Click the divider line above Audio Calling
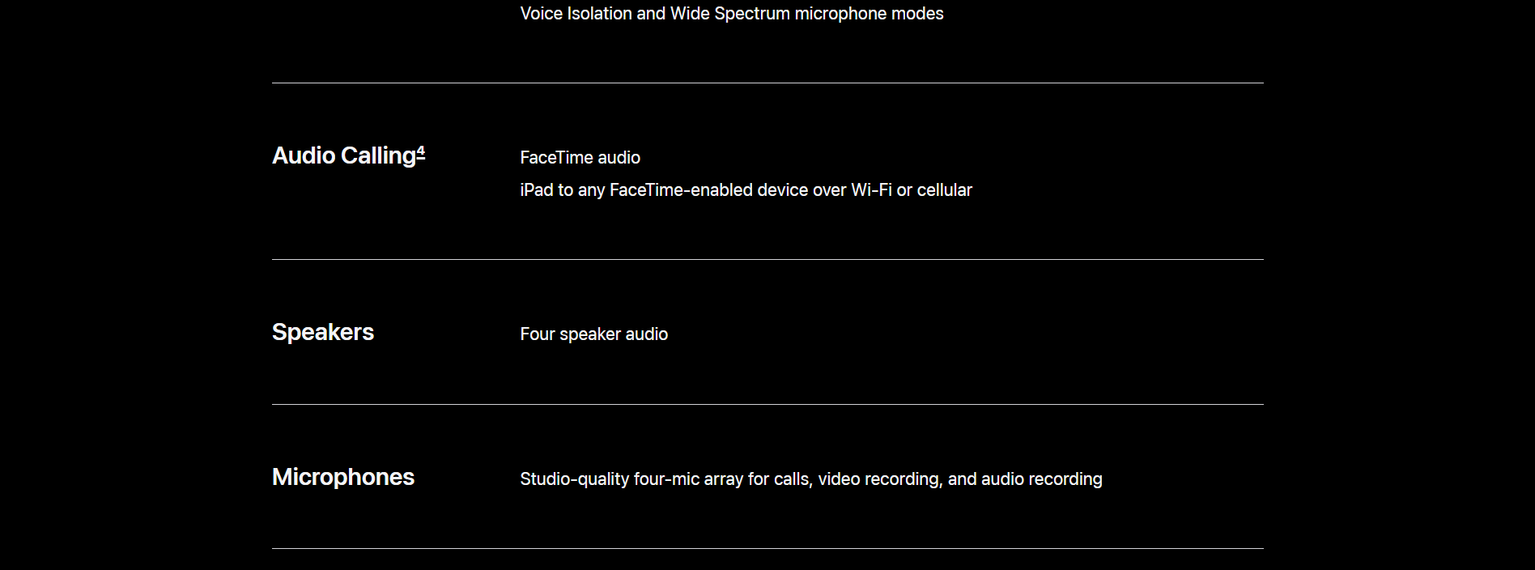Image resolution: width=1535 pixels, height=570 pixels. (767, 83)
